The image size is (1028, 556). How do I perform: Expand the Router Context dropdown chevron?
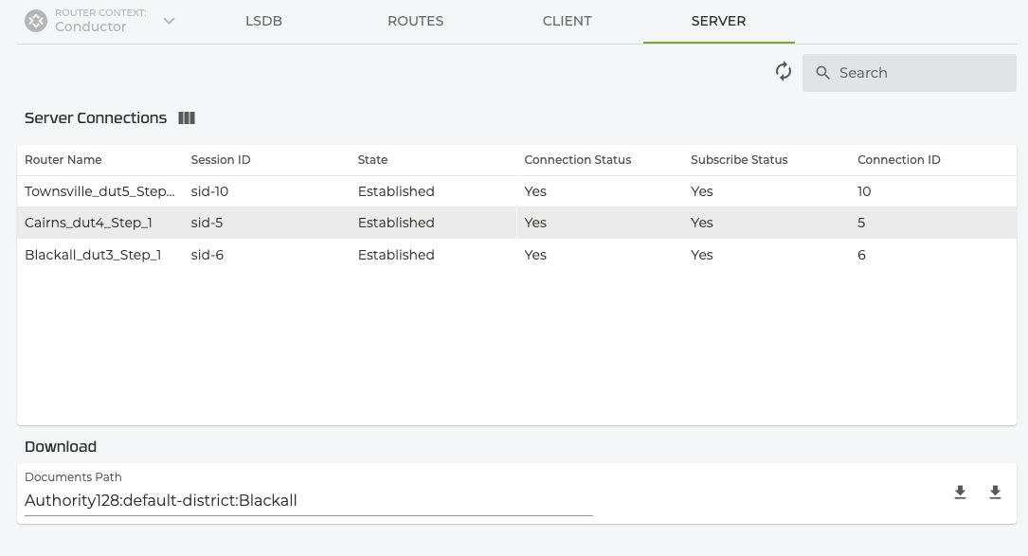(x=169, y=21)
